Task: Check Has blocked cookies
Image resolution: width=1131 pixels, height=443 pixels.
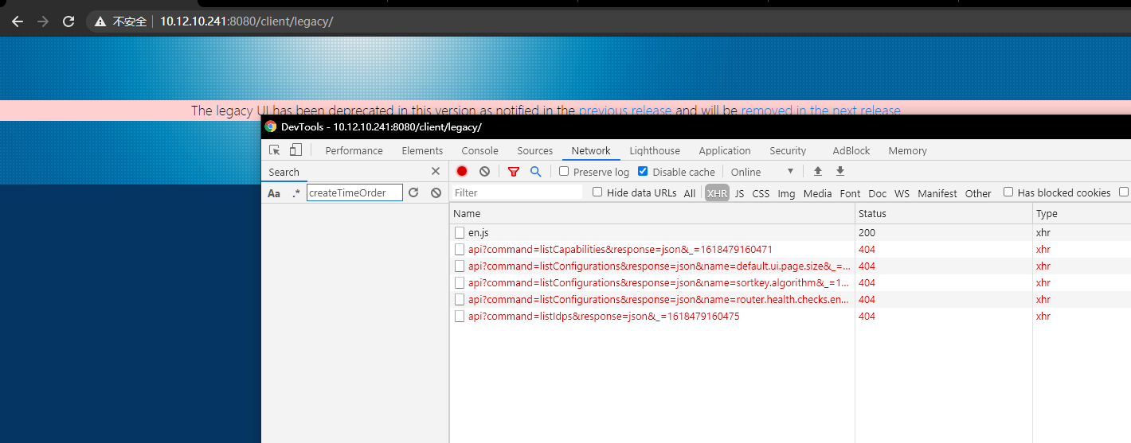Action: pos(1008,192)
